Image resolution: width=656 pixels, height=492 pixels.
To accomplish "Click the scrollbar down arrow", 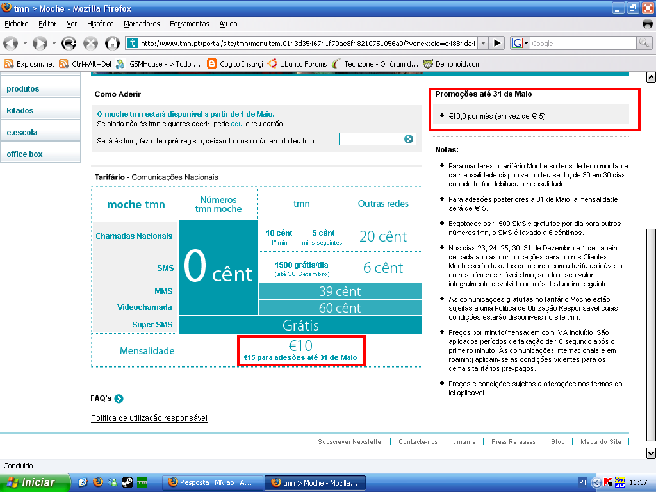I will point(651,453).
